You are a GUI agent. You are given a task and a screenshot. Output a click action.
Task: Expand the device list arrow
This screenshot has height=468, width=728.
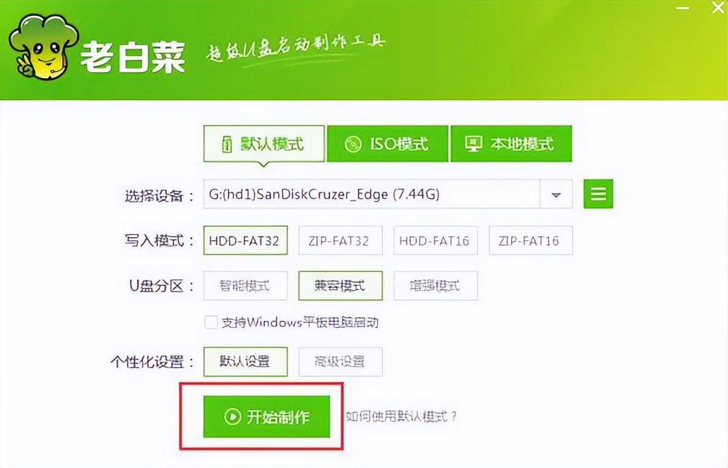click(555, 194)
